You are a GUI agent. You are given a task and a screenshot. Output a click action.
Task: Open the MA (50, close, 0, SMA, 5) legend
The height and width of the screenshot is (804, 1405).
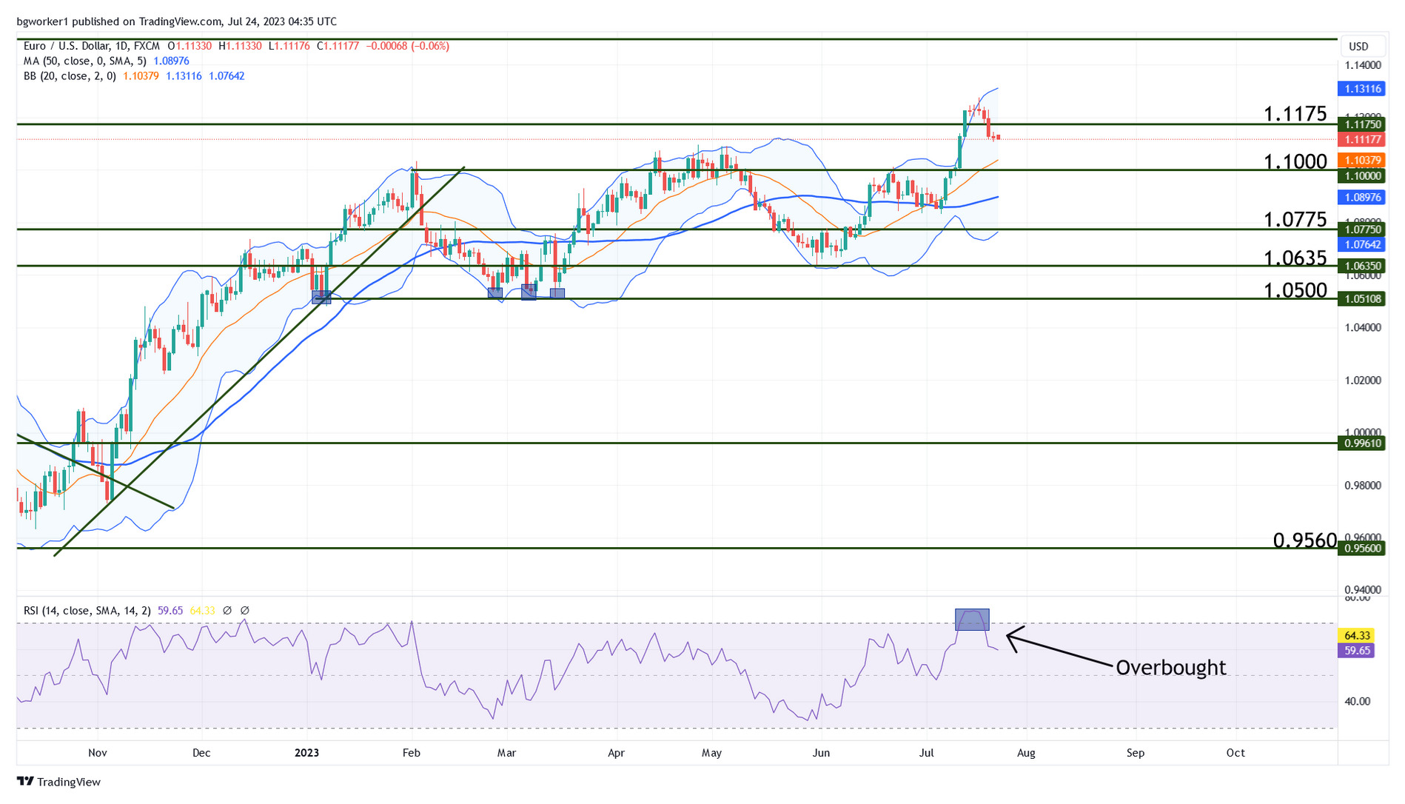tap(84, 61)
